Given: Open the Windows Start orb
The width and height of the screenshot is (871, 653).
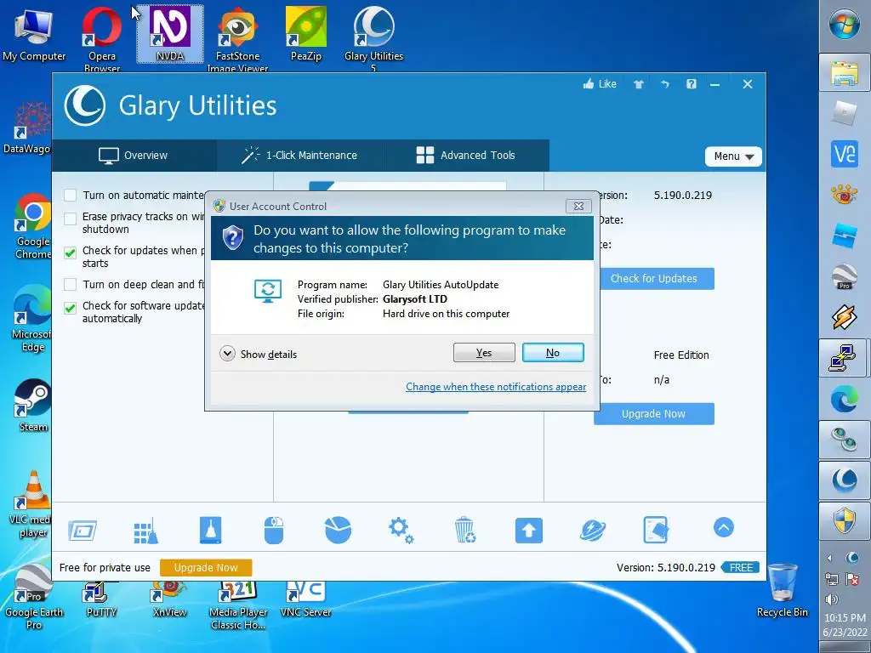Looking at the screenshot, I should (x=845, y=24).
